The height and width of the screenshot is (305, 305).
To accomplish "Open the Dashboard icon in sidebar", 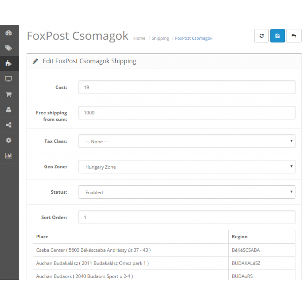I will pyautogui.click(x=8, y=33).
